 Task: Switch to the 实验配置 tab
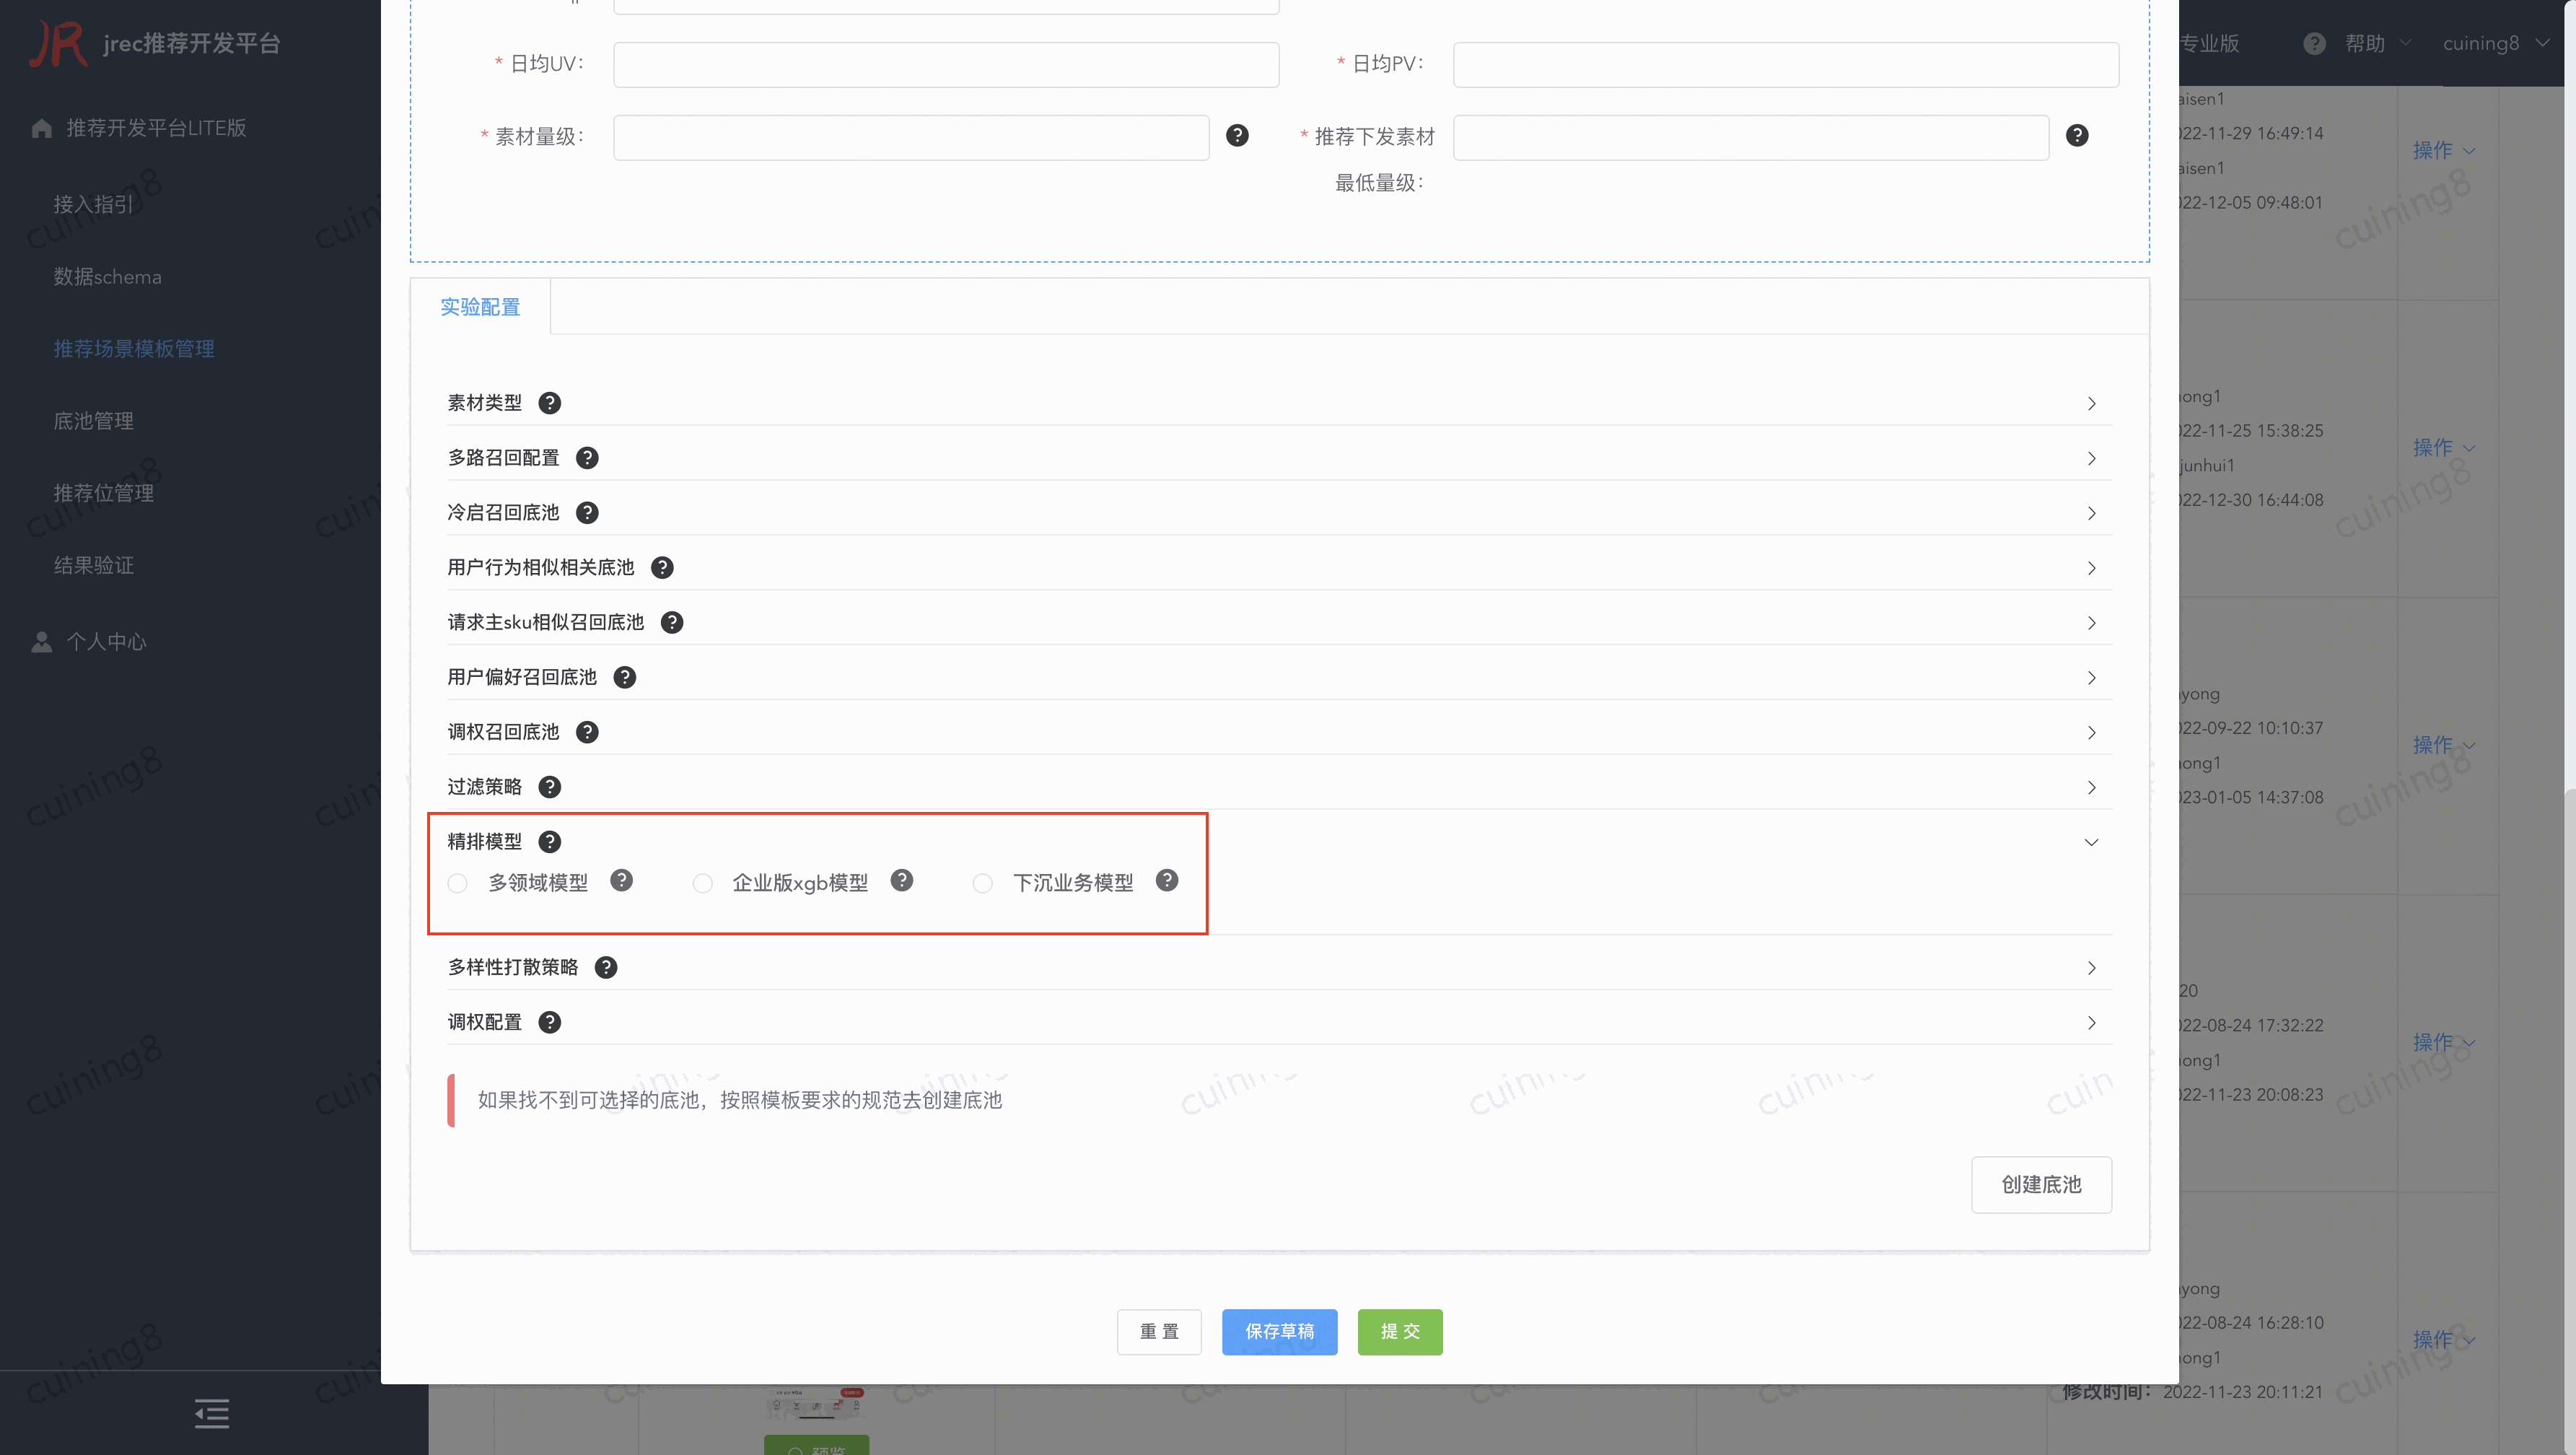[x=480, y=307]
